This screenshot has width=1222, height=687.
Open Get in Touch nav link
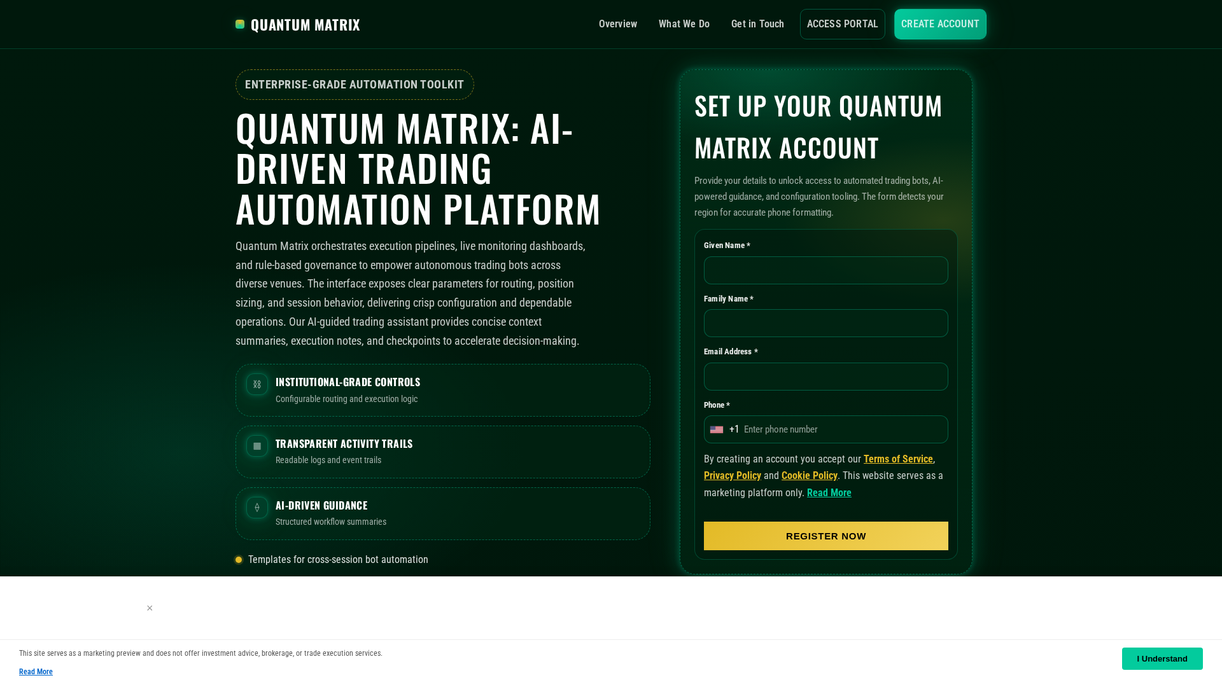(757, 24)
